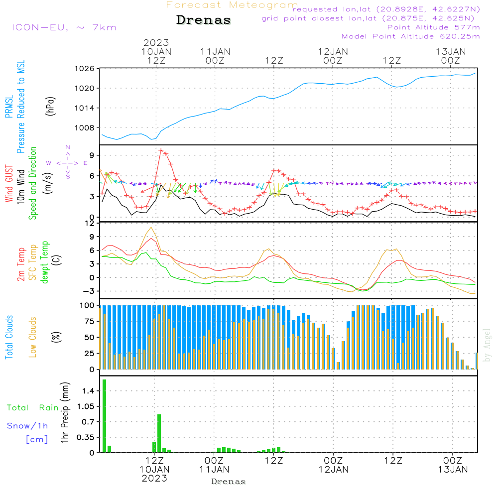Click the 'Pressure Reduced to MSL' label
Image resolution: width=498 pixels, height=498 pixels.
tap(20, 107)
